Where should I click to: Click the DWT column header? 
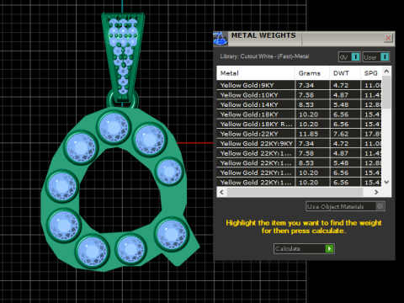coord(345,73)
